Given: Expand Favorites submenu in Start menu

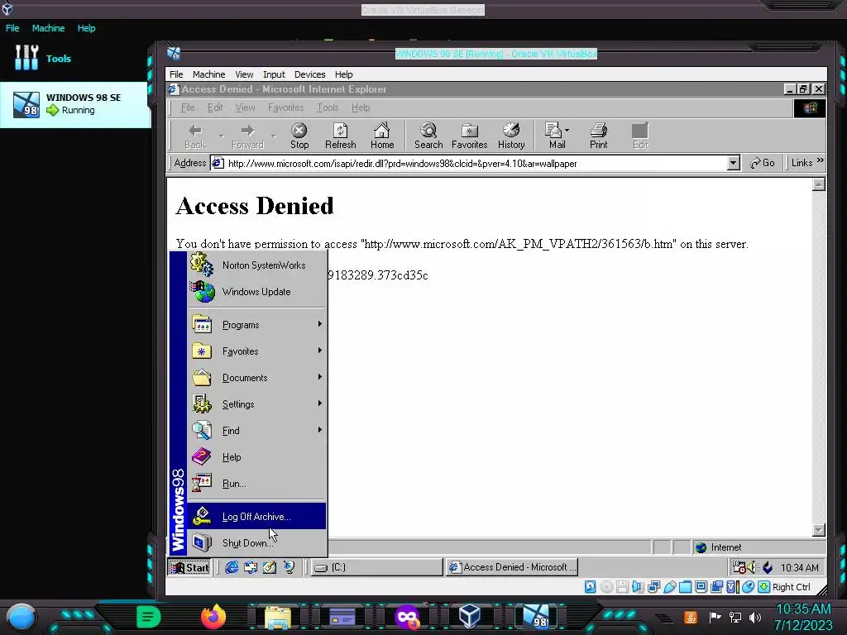Looking at the screenshot, I should [x=257, y=351].
